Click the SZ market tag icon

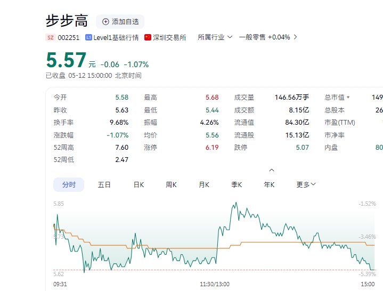[50, 37]
